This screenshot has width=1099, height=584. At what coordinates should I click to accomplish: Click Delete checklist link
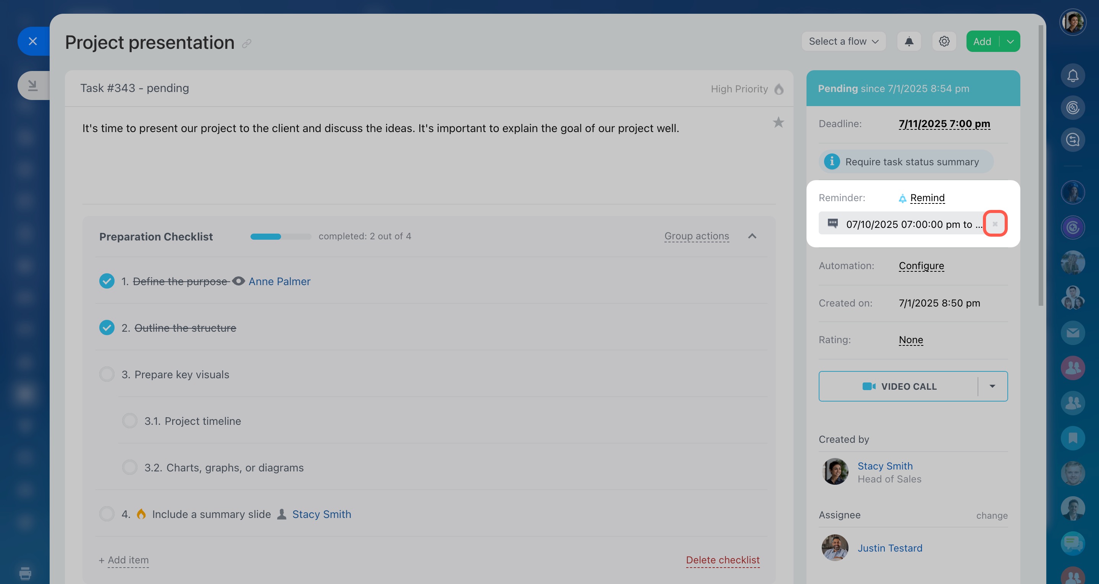[722, 560]
